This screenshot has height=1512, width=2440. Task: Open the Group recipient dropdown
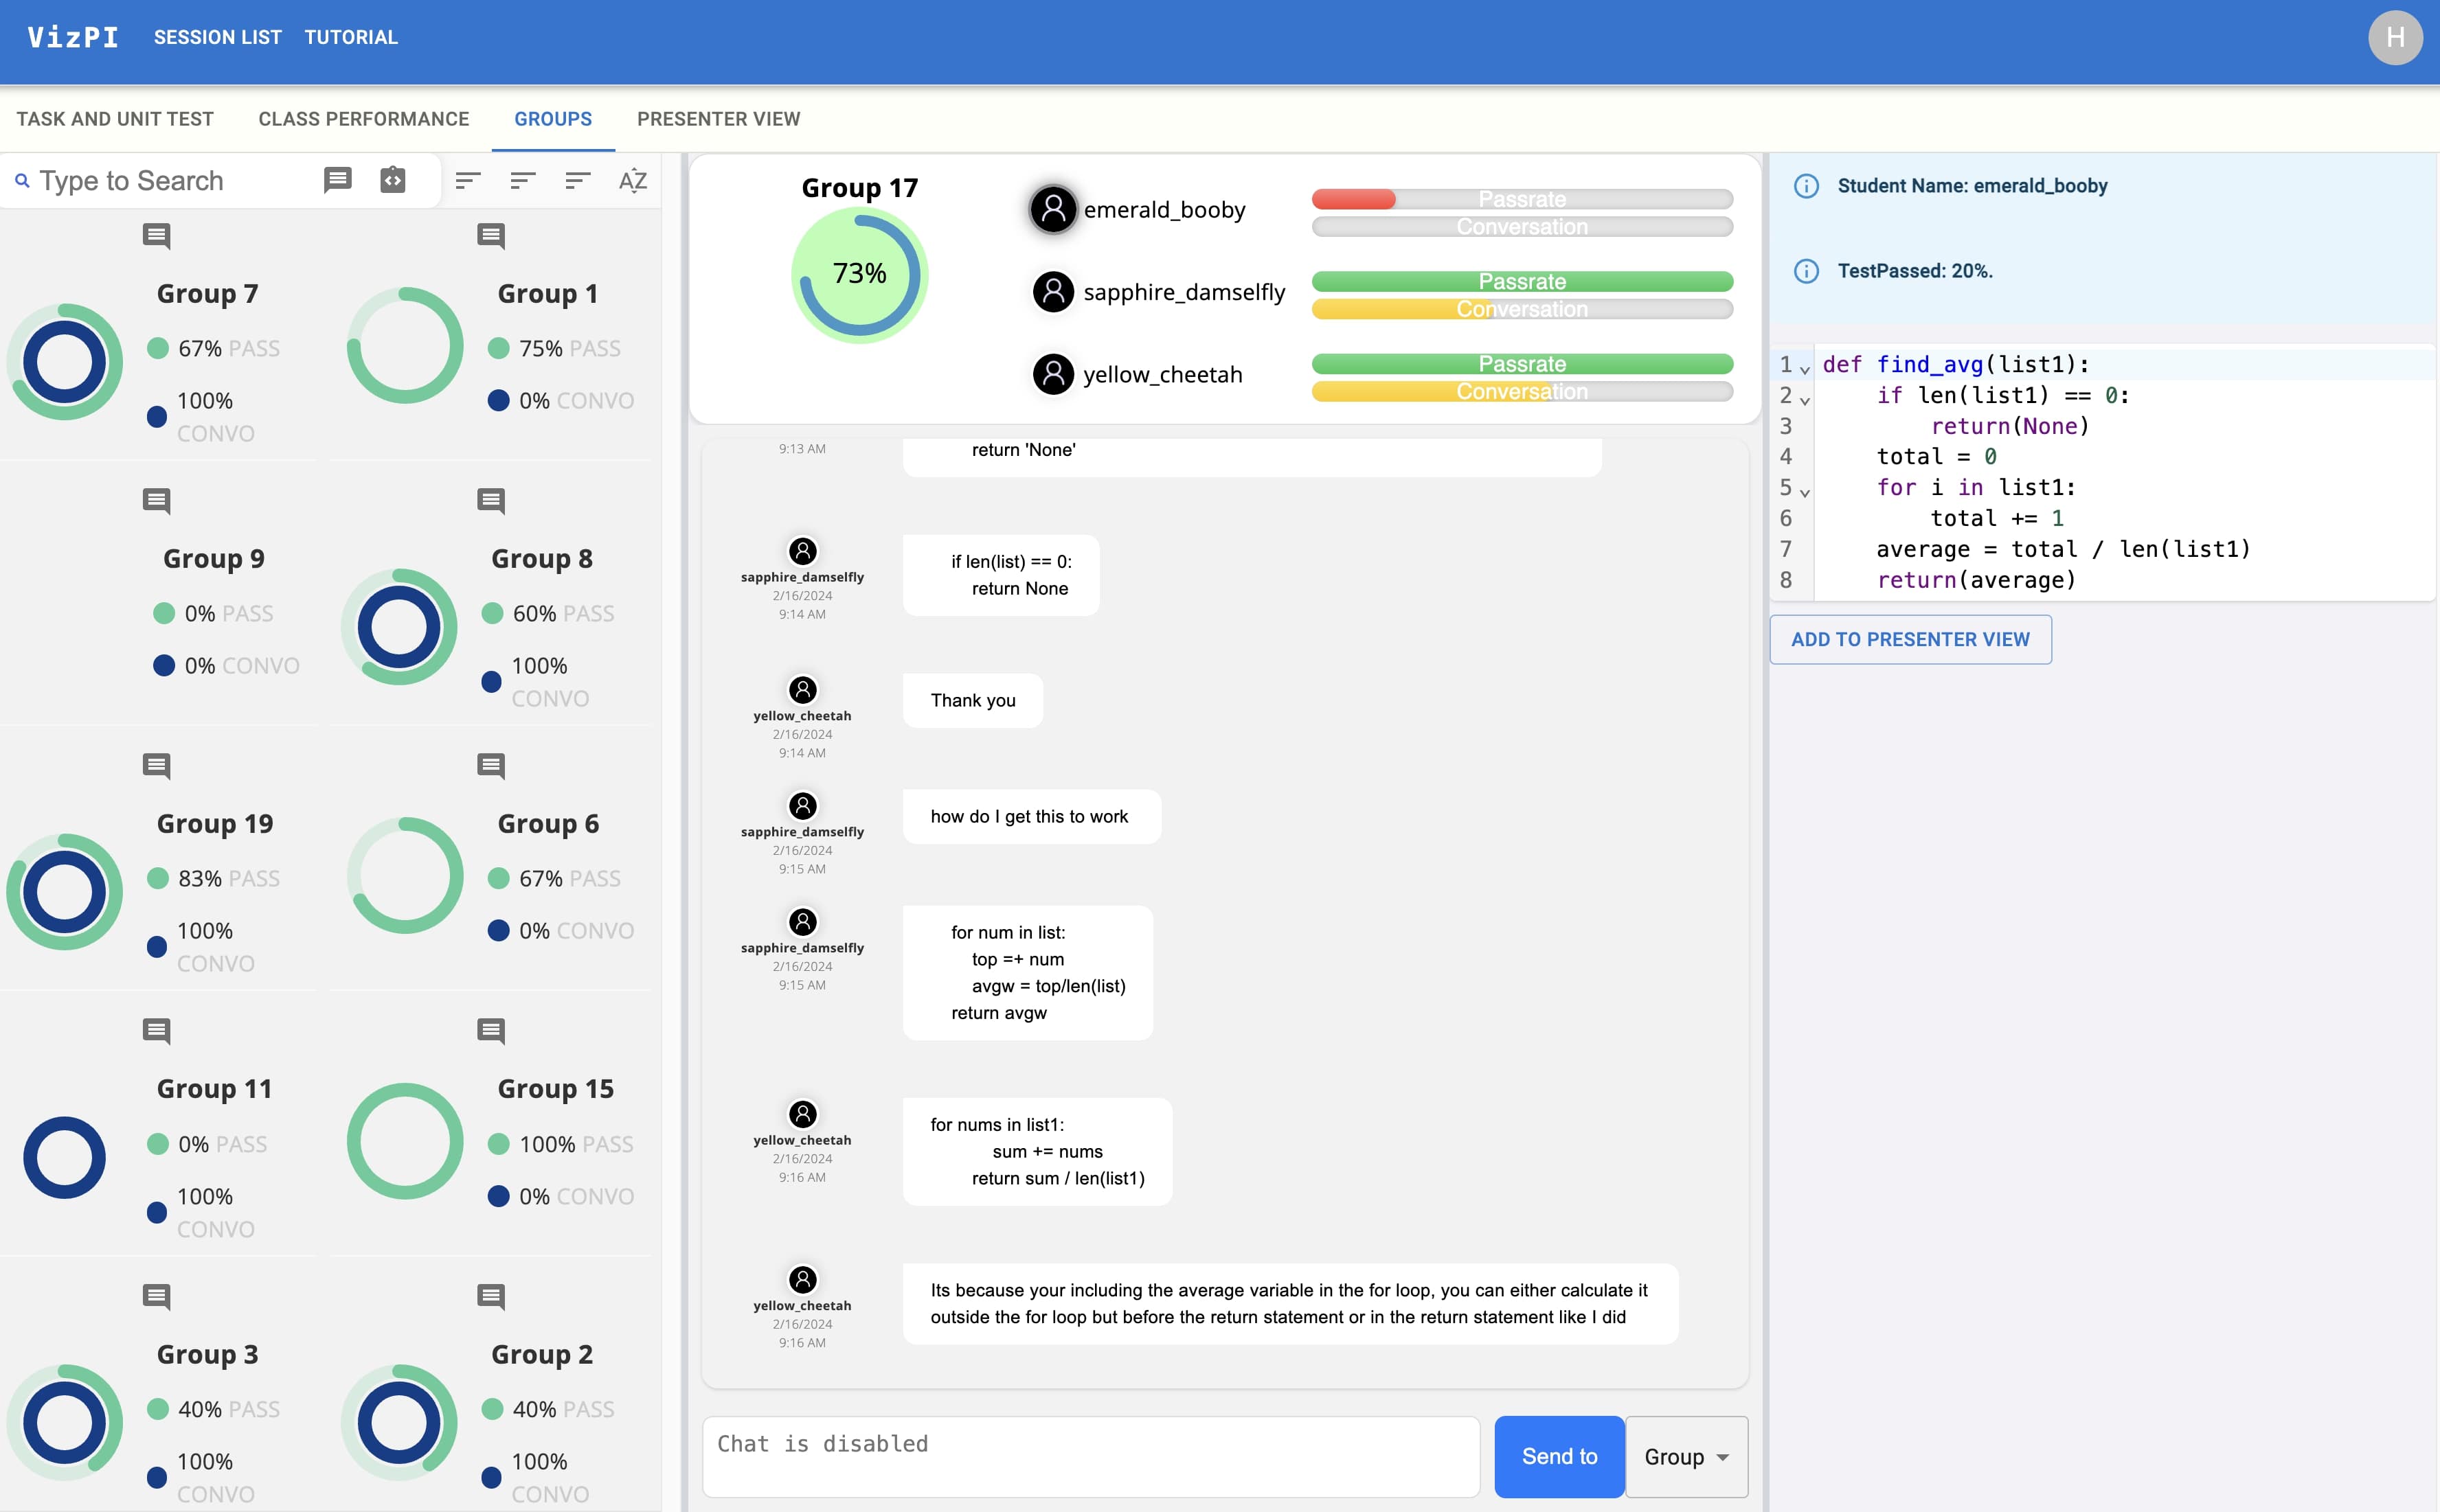point(1686,1456)
